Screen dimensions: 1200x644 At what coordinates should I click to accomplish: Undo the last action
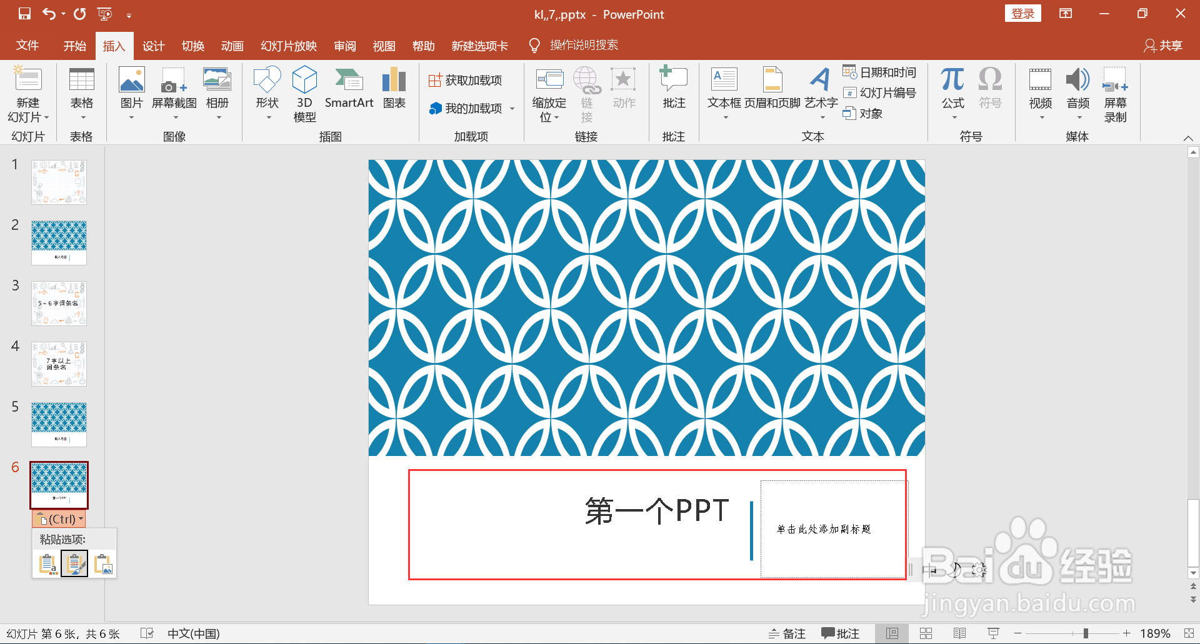coord(48,14)
